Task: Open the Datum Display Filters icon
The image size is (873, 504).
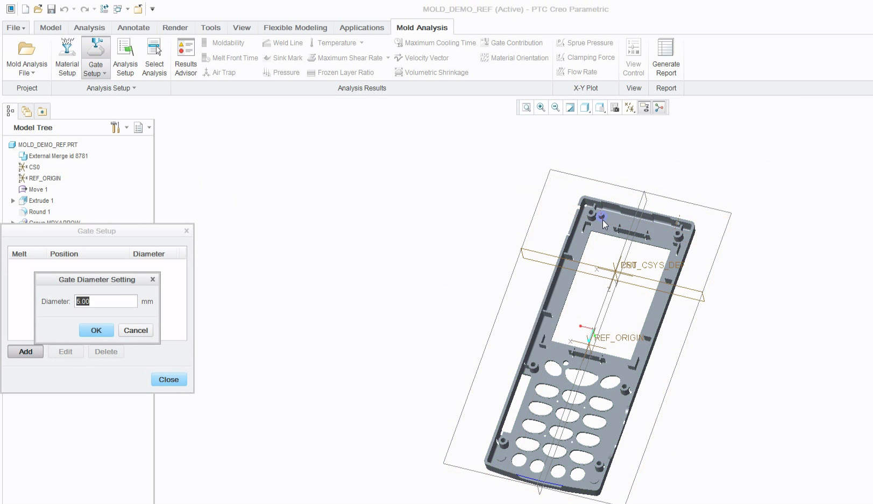Action: (x=630, y=108)
